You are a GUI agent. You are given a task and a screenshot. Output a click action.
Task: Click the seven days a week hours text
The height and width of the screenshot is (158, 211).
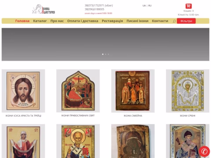98,13
